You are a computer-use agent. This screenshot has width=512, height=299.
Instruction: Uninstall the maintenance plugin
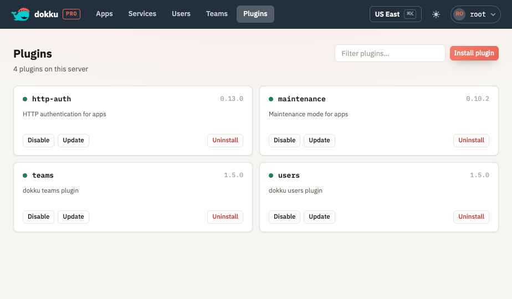471,140
